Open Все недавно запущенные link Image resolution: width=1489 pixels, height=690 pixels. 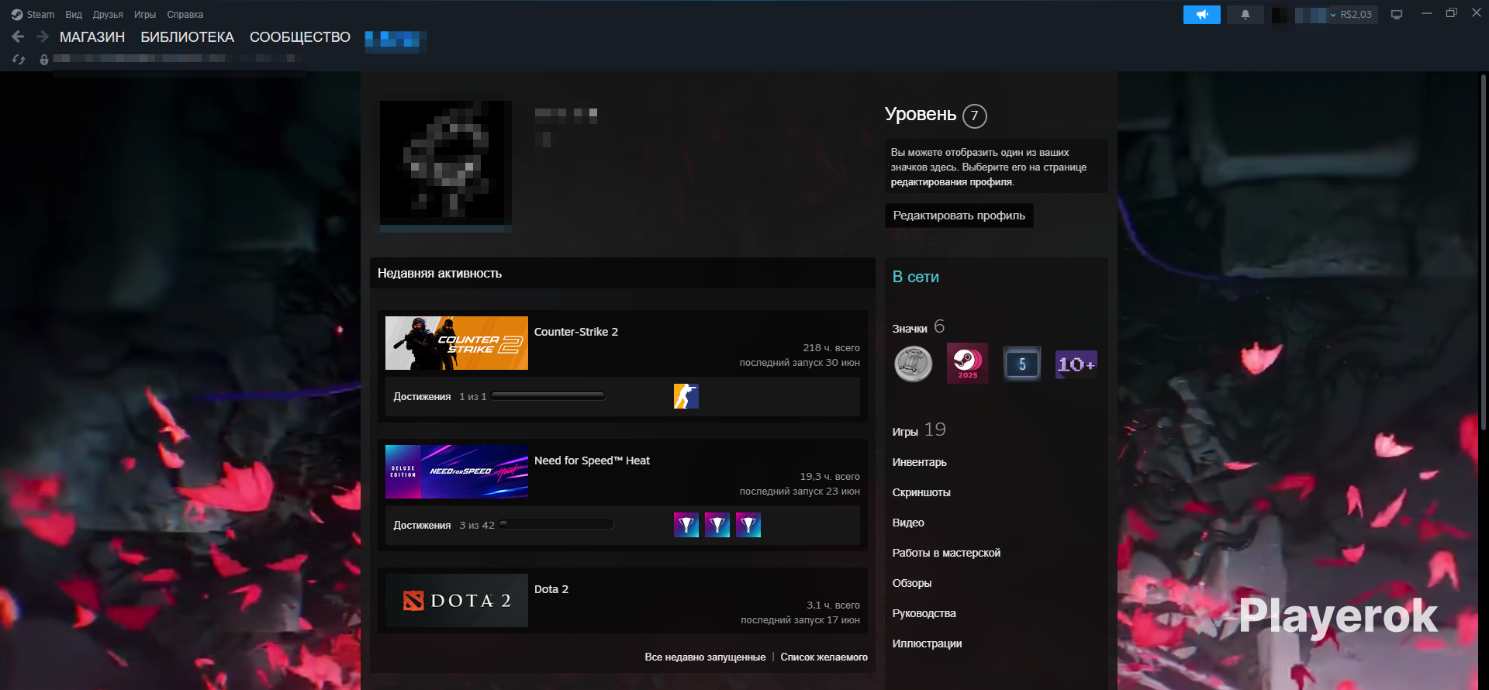(x=705, y=657)
